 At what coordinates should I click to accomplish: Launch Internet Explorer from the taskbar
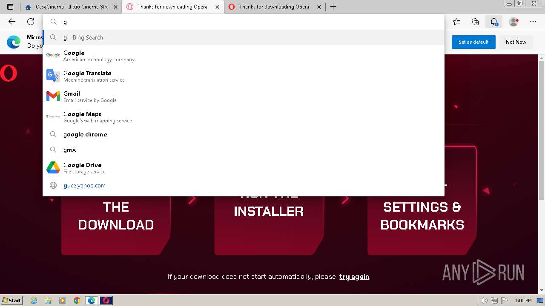[x=34, y=300]
